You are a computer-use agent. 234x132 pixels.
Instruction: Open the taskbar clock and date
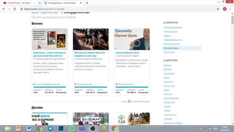coord(225,129)
